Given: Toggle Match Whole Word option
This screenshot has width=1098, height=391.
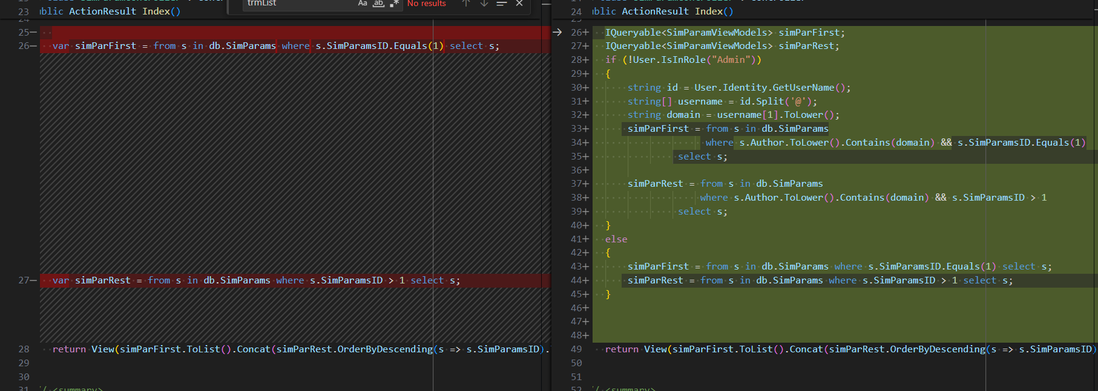Looking at the screenshot, I should [x=378, y=4].
